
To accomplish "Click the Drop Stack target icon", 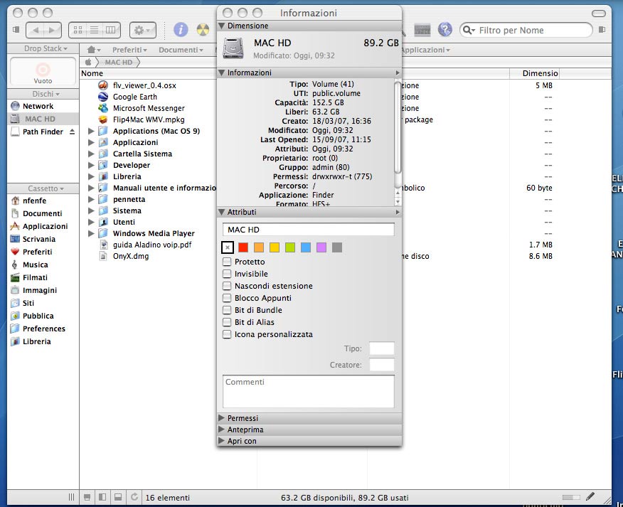I will (x=43, y=70).
